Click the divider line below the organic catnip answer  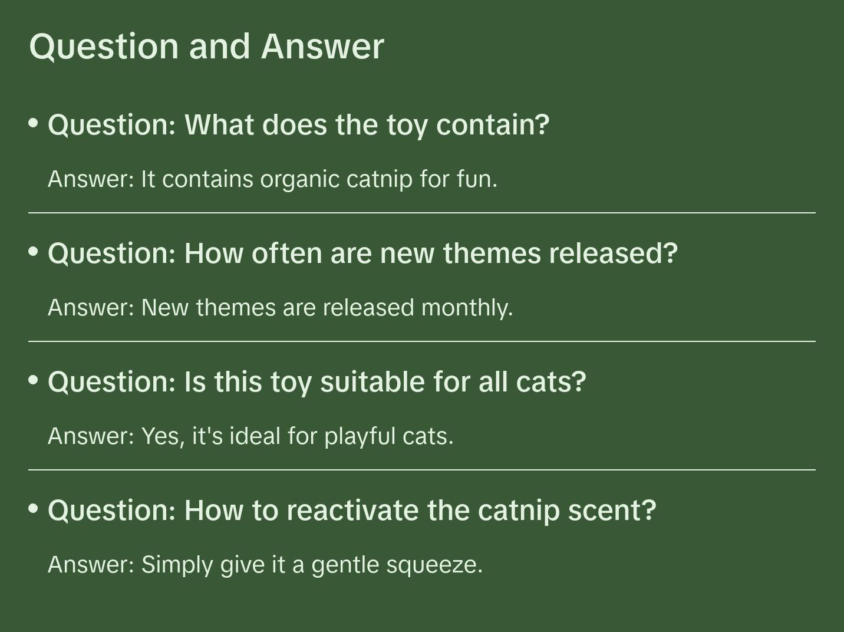tap(422, 213)
